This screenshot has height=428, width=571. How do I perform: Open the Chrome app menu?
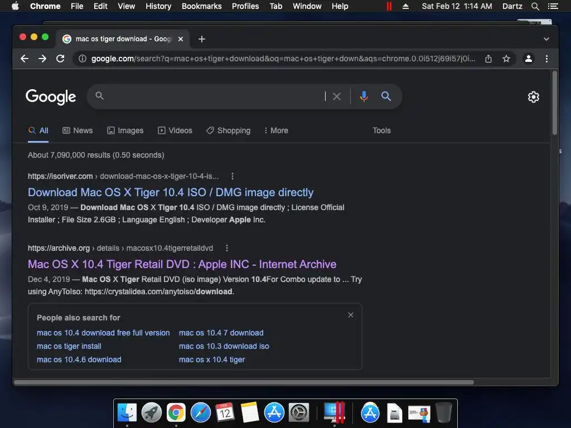click(45, 6)
